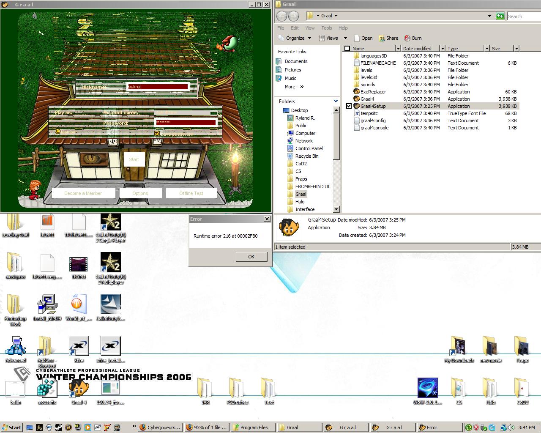Expand the Views dropdown arrow
The image size is (541, 433).
click(345, 38)
